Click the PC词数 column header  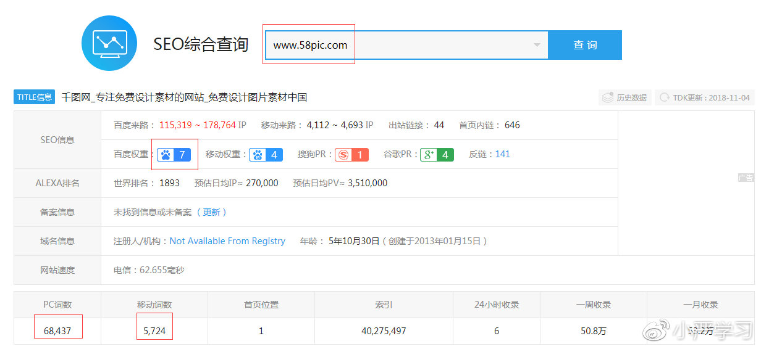(x=57, y=305)
